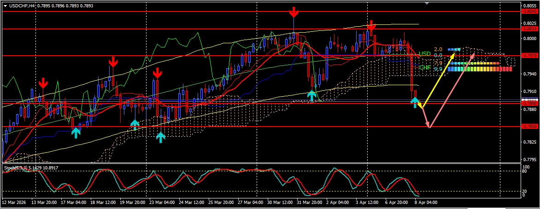
Task: Click the 100 level on the Stochastic scale
Action: [526, 167]
